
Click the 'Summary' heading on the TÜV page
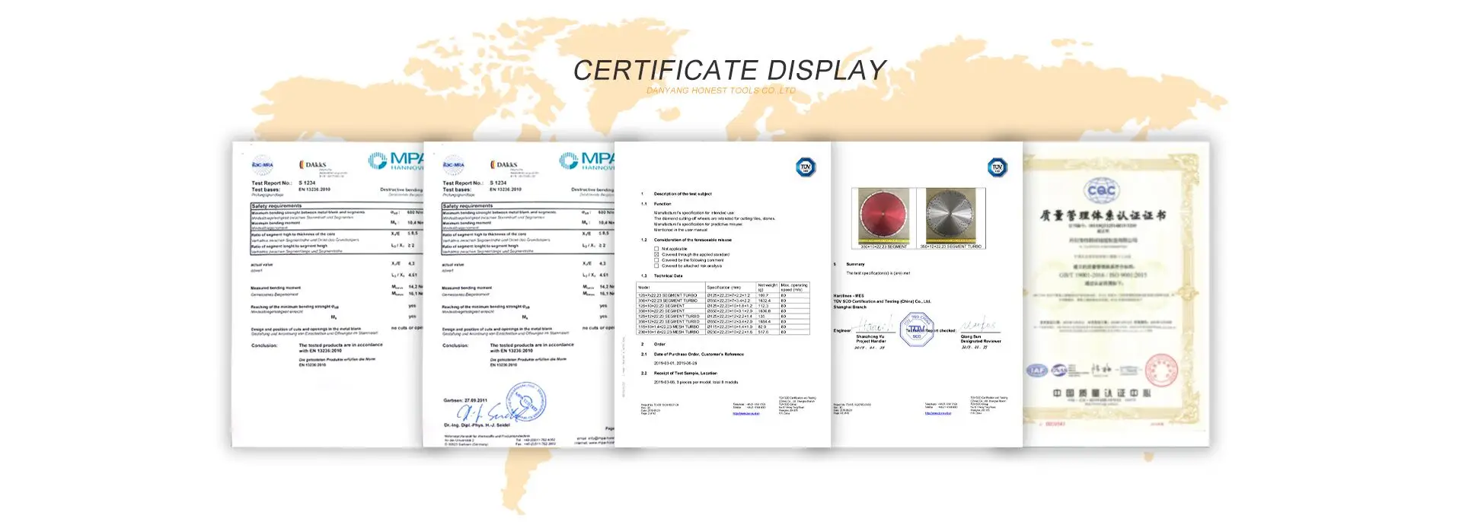tap(855, 264)
